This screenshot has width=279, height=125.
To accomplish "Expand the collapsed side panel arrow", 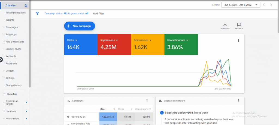I will [1, 60].
